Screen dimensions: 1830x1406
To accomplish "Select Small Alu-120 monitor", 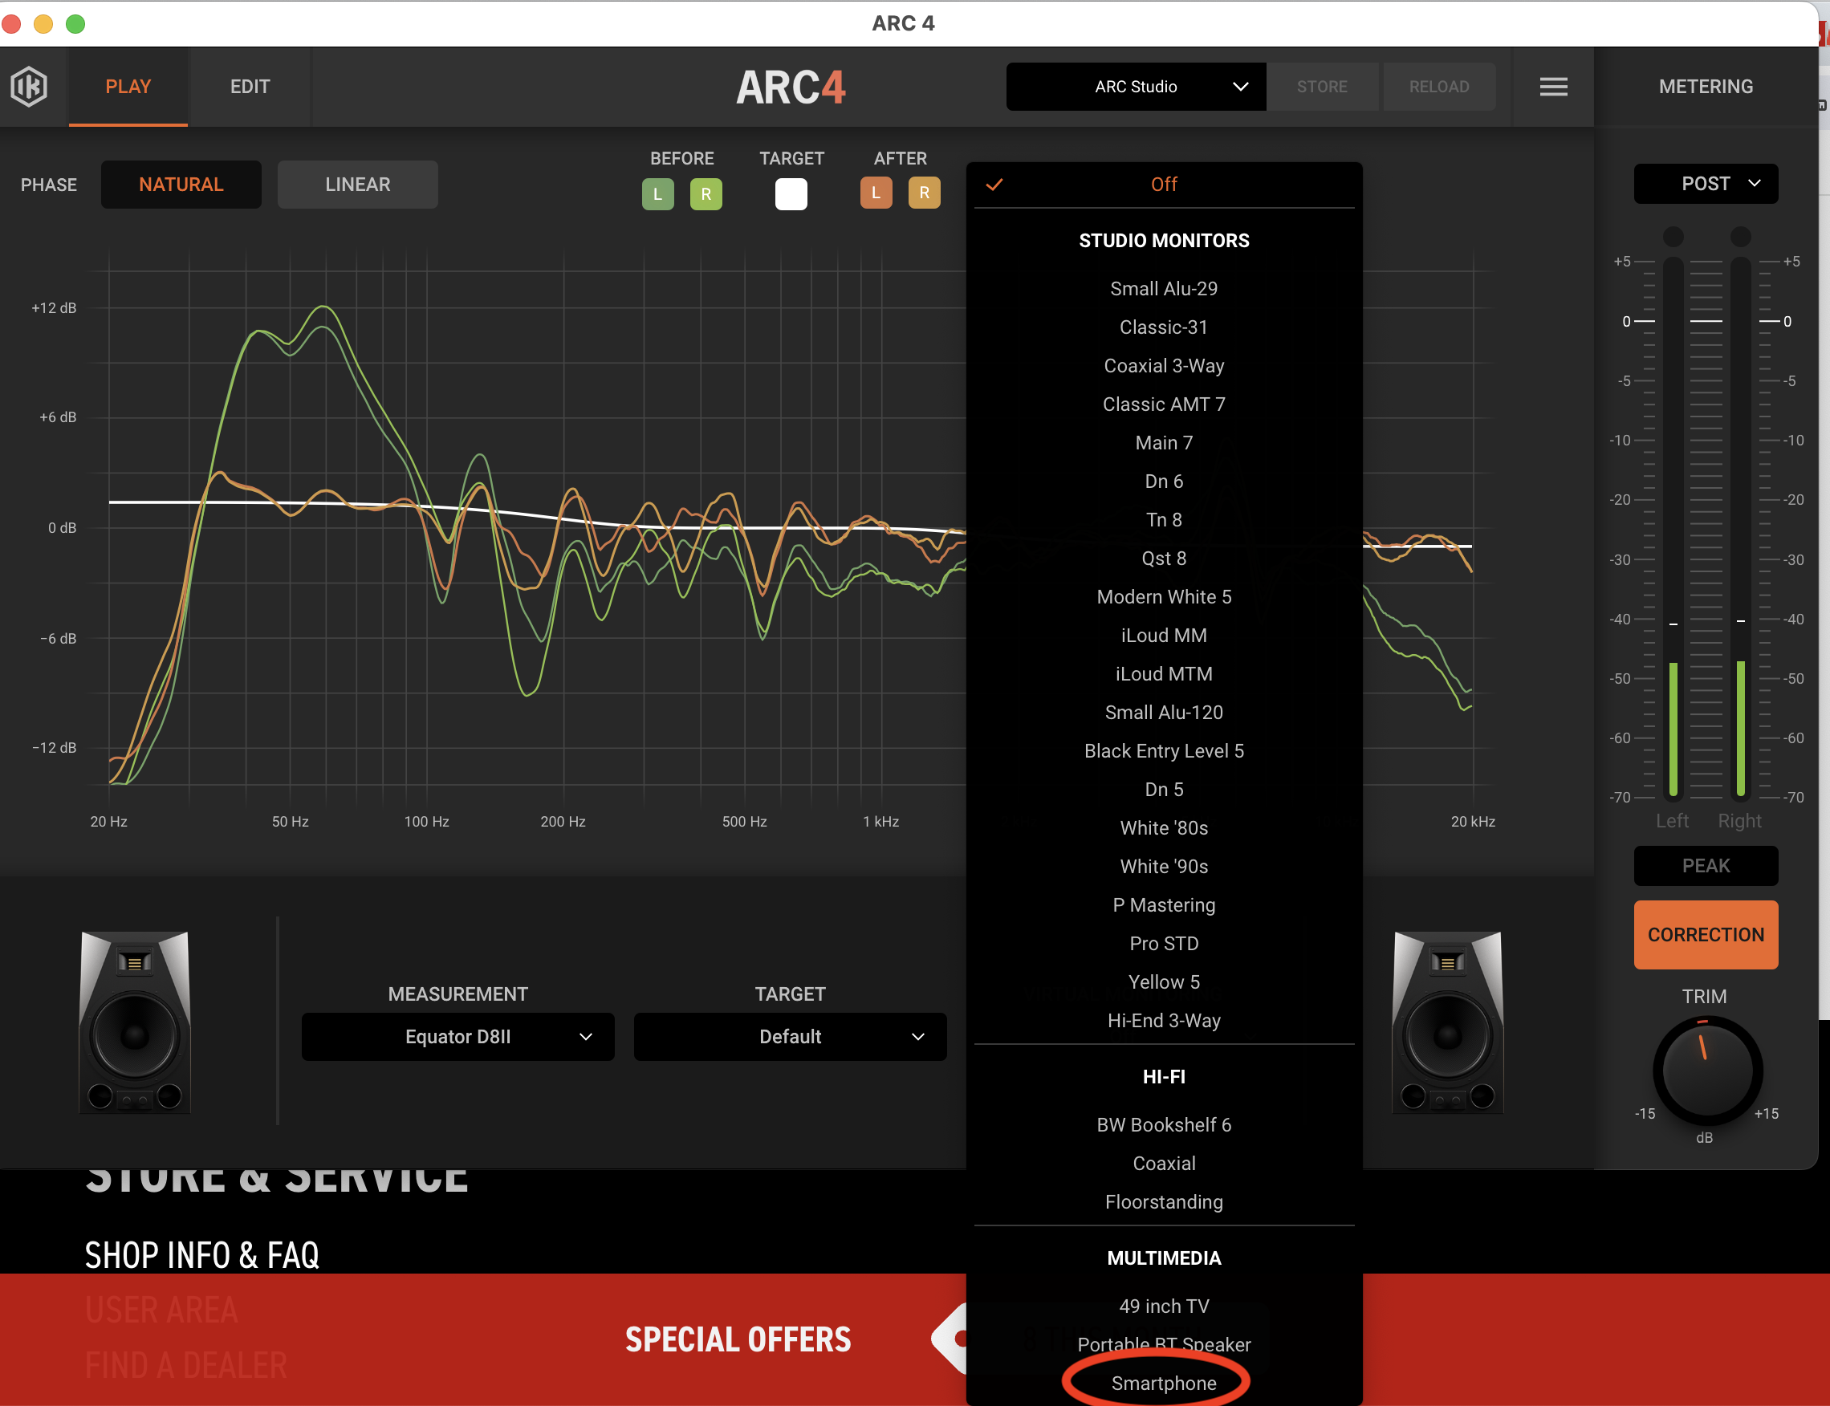I will [x=1164, y=712].
